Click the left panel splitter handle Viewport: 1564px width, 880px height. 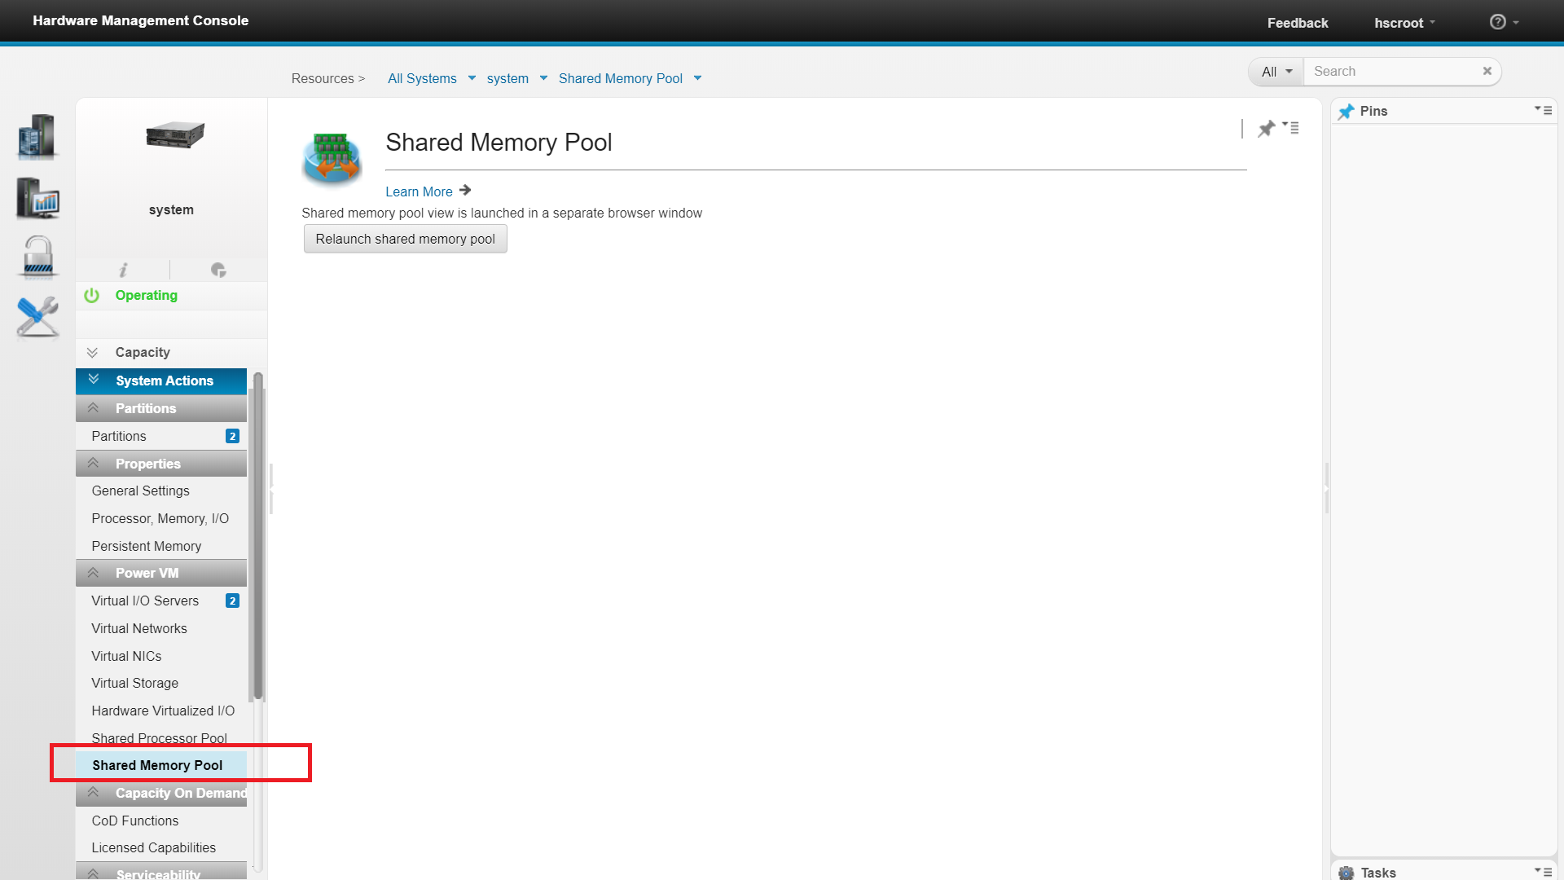click(271, 488)
